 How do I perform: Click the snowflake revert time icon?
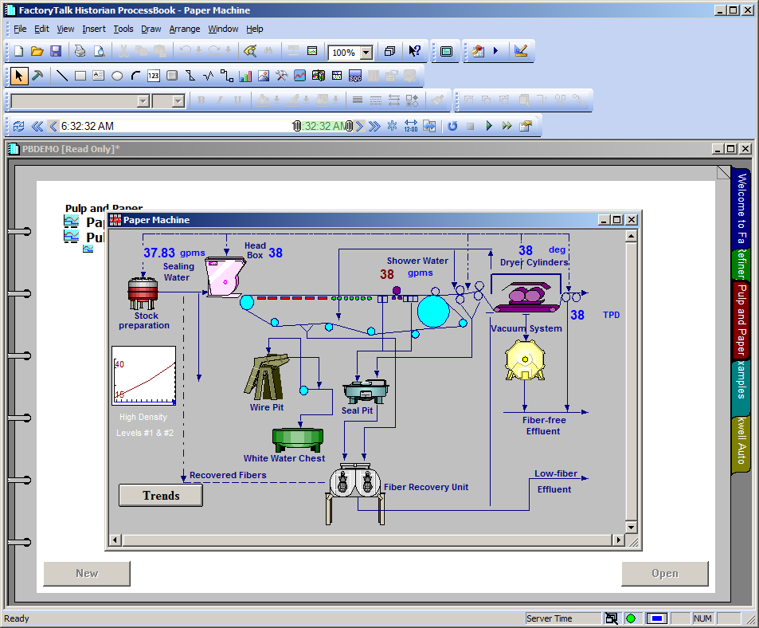click(392, 126)
